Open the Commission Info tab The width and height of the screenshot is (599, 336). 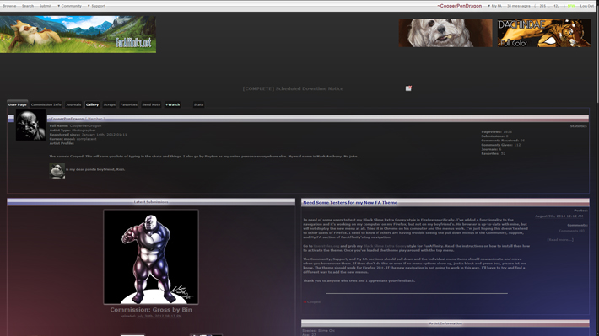pyautogui.click(x=46, y=104)
